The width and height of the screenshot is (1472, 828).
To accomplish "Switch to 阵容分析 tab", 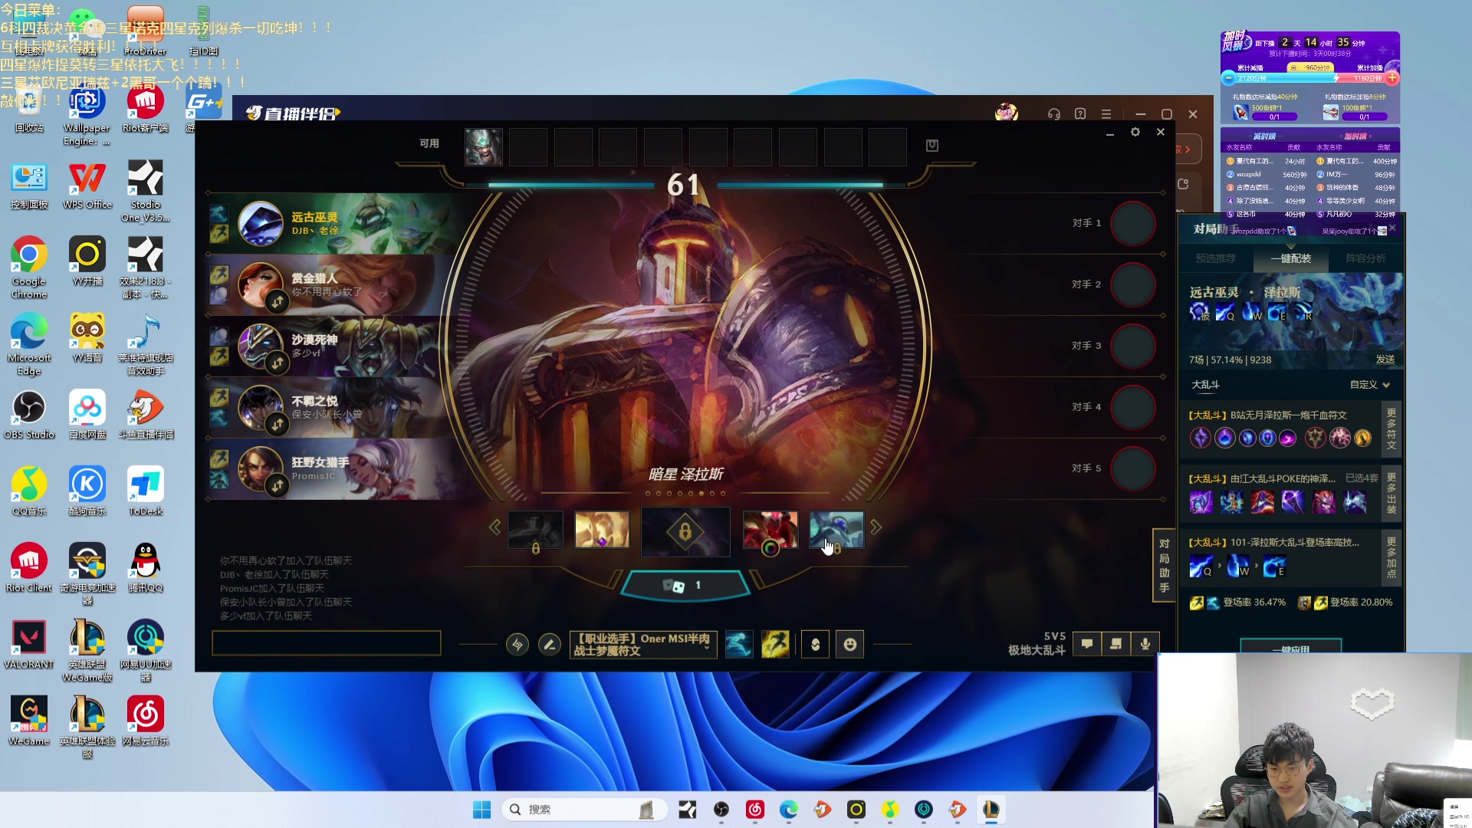I will pos(1365,258).
